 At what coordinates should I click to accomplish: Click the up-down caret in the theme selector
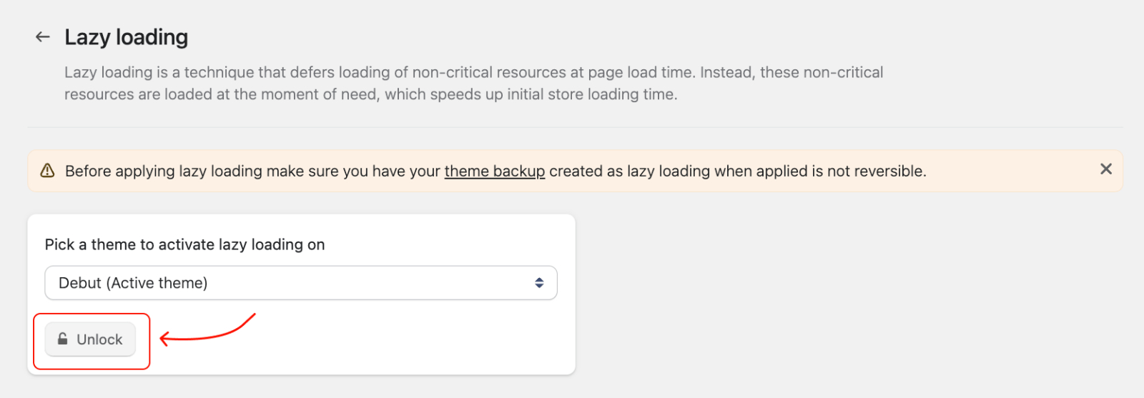click(539, 283)
